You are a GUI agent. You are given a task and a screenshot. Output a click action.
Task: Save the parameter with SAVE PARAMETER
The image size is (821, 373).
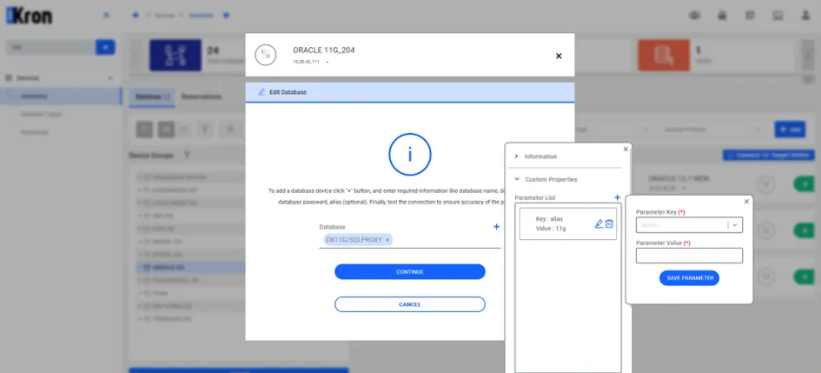click(x=689, y=278)
